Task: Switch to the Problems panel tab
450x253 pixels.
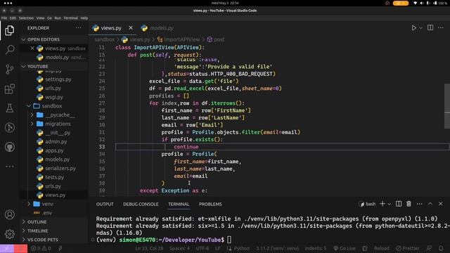Action: pos(210,204)
